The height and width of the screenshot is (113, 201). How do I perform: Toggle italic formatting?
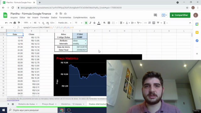[x=90, y=23]
